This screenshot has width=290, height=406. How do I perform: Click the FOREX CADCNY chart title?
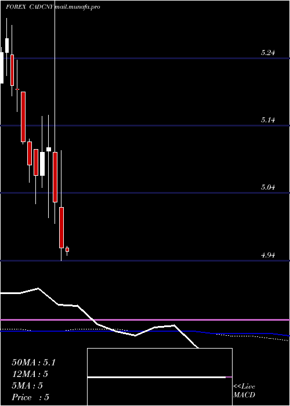tap(30, 7)
